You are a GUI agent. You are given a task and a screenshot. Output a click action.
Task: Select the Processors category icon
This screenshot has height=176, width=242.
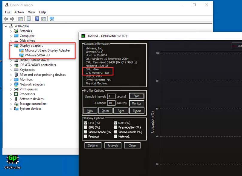16,94
